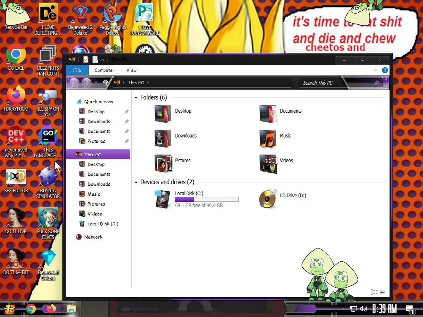
Task: Select Local Disk (C:) drive in main pane
Action: [x=197, y=199]
